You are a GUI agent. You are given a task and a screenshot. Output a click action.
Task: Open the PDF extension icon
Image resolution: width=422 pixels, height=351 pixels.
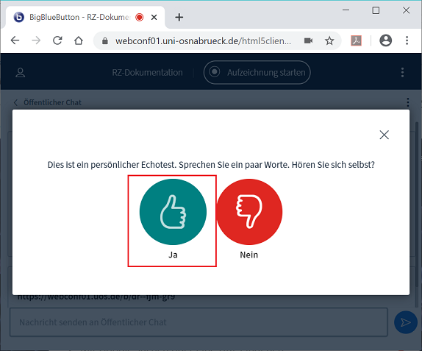[357, 40]
